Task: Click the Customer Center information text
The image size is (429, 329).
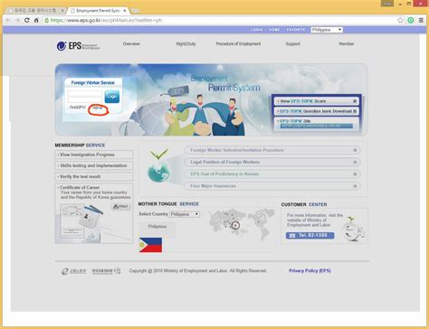Action: click(315, 221)
